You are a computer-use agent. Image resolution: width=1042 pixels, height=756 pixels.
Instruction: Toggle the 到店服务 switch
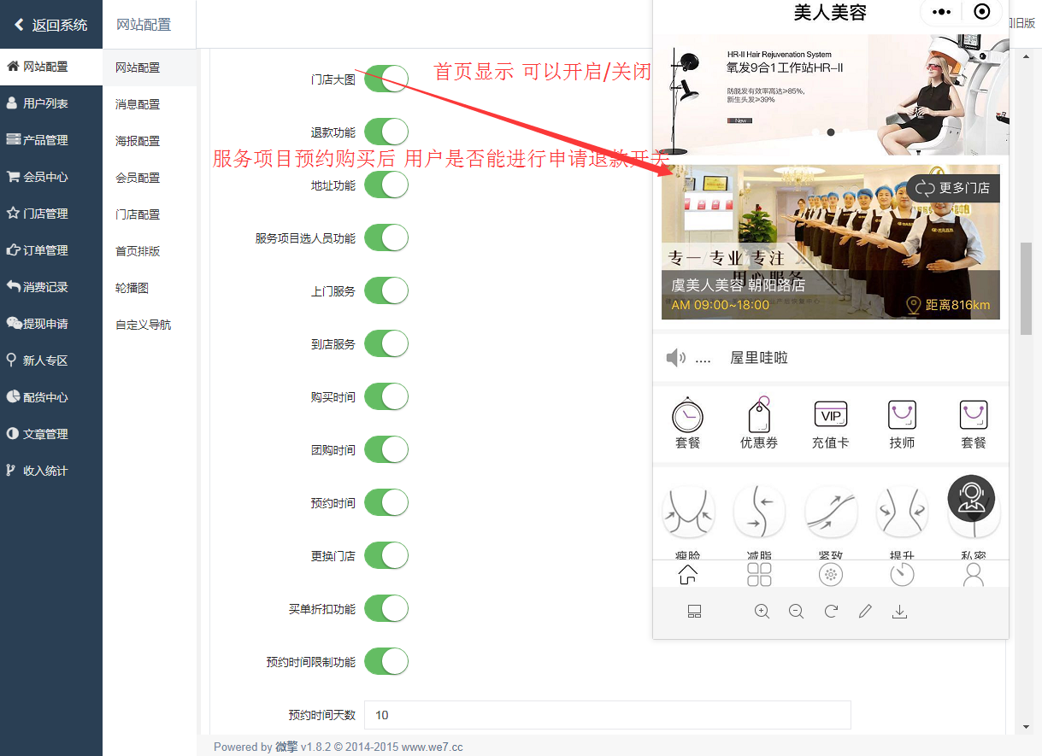pyautogui.click(x=386, y=343)
